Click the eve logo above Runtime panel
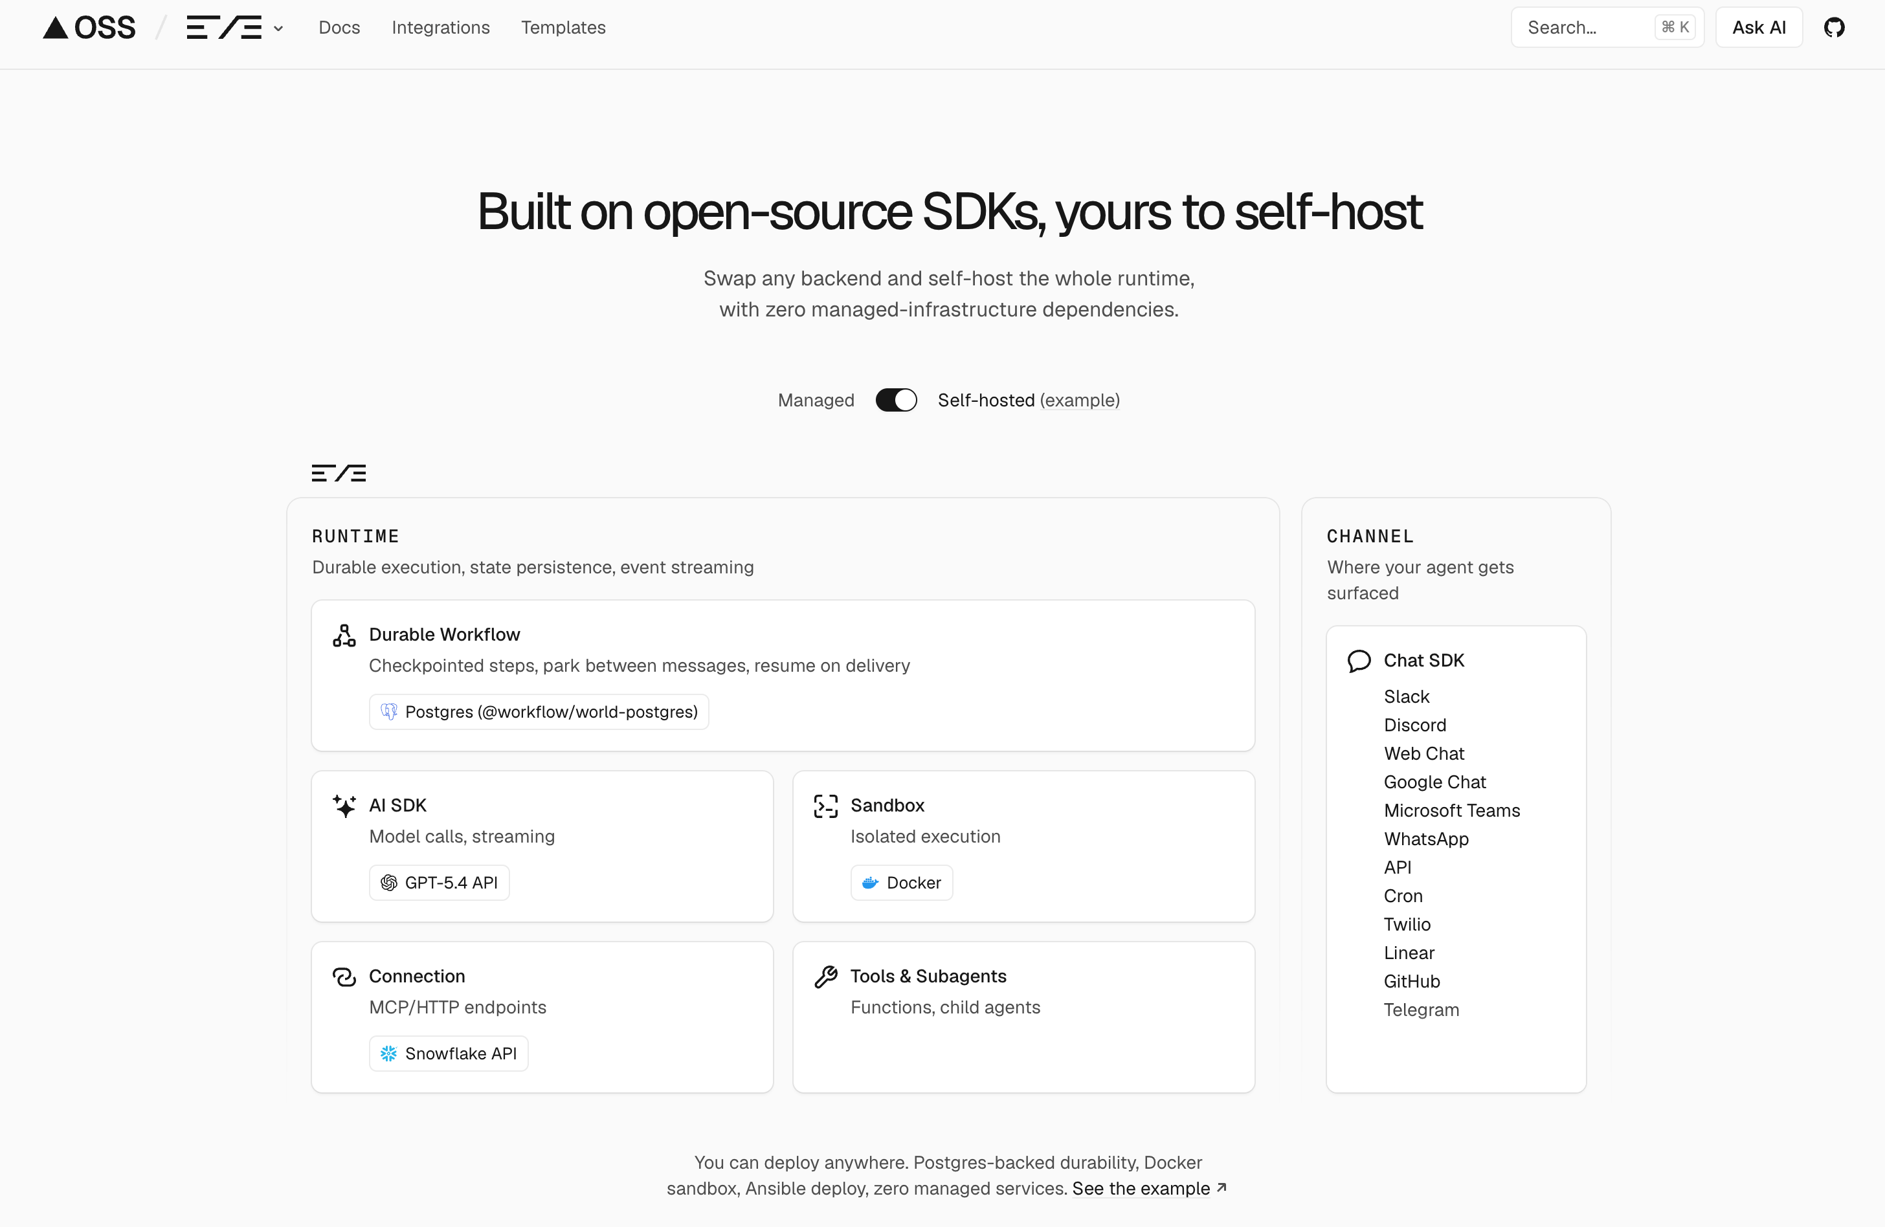 click(339, 473)
